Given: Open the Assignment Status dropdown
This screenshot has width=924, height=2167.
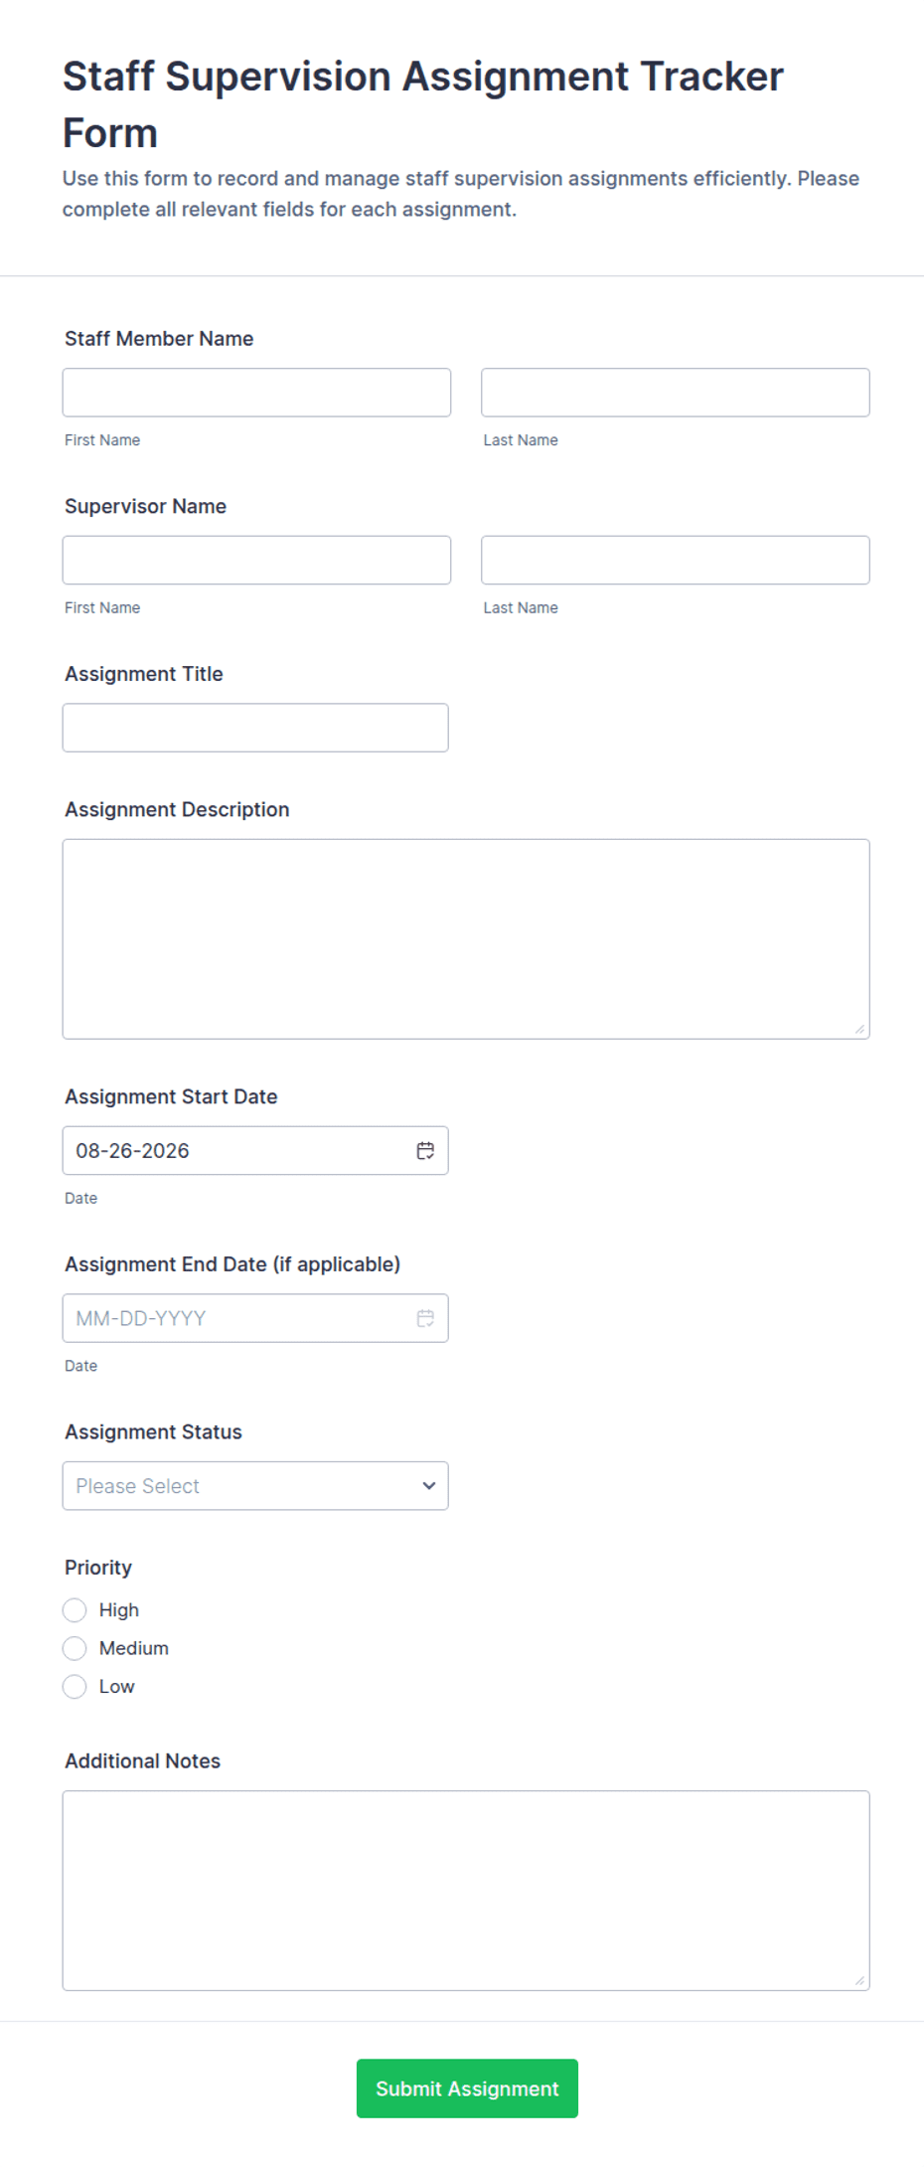Looking at the screenshot, I should (255, 1486).
